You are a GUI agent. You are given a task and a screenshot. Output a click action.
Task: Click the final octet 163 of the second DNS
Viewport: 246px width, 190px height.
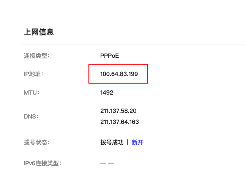point(134,122)
